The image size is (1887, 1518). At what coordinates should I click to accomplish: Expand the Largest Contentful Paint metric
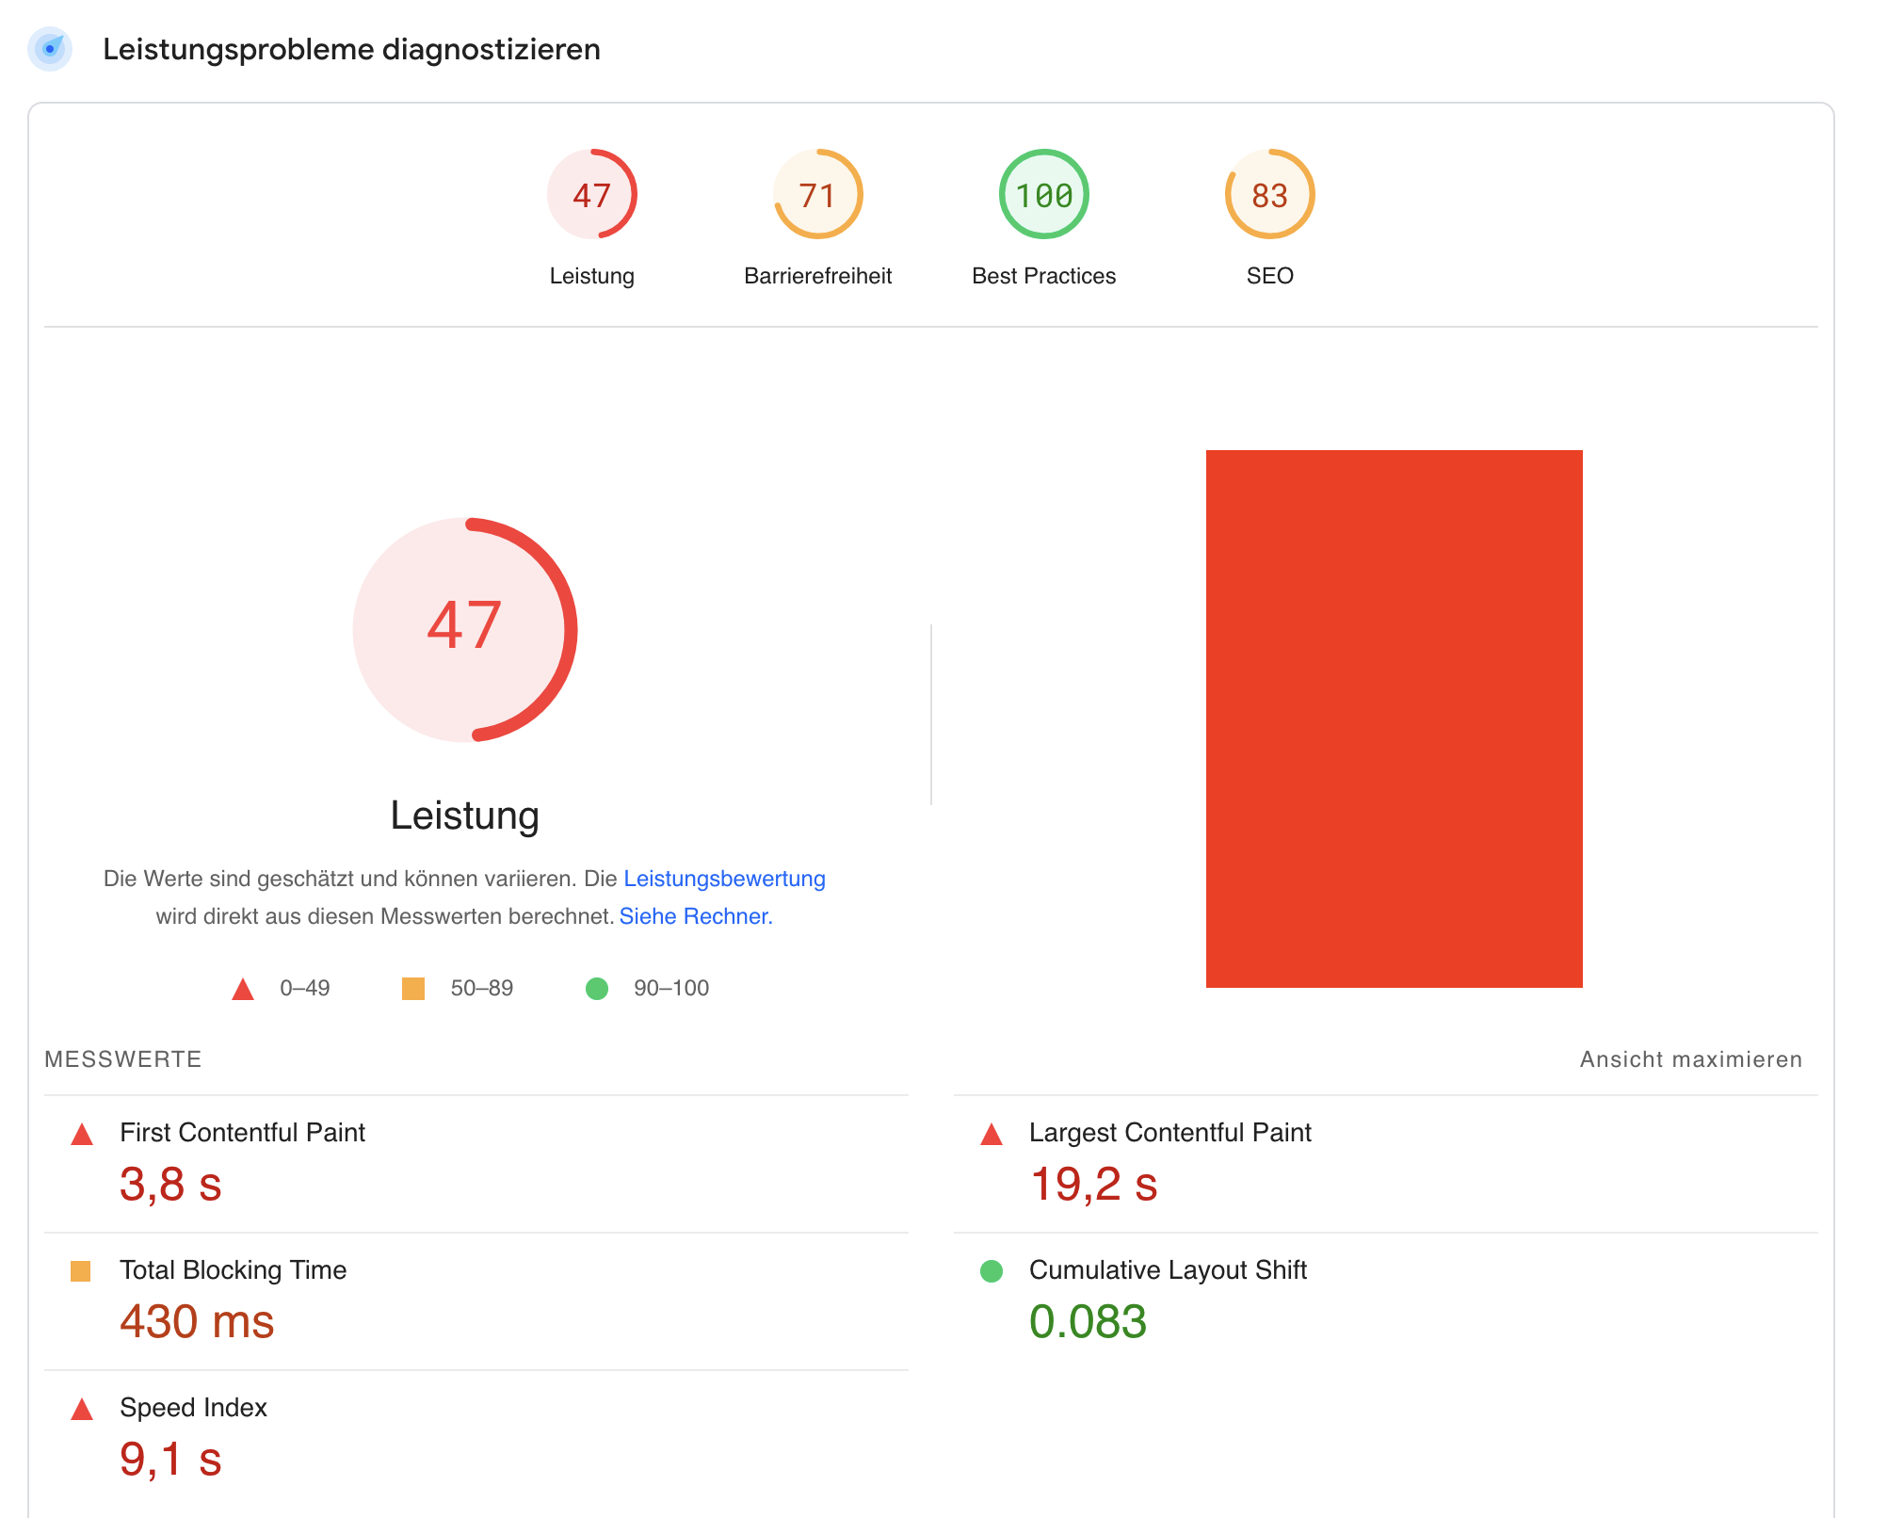[x=1169, y=1133]
